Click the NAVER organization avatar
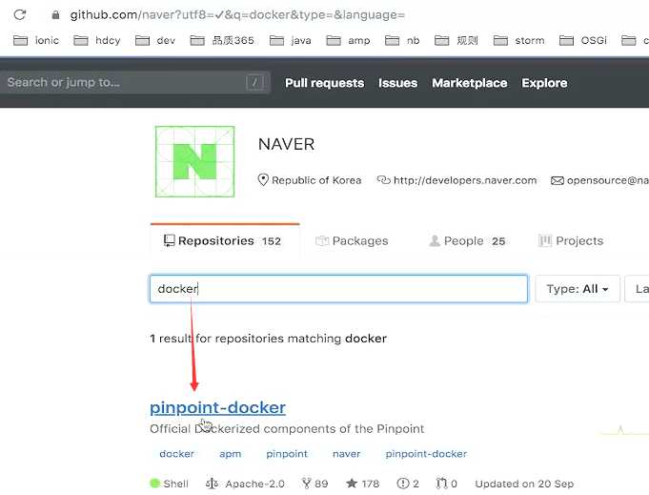This screenshot has height=495, width=649. tap(194, 161)
